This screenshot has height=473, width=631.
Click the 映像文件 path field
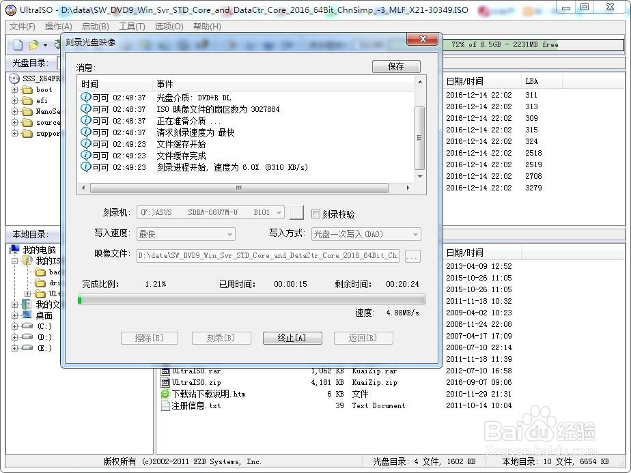(268, 256)
